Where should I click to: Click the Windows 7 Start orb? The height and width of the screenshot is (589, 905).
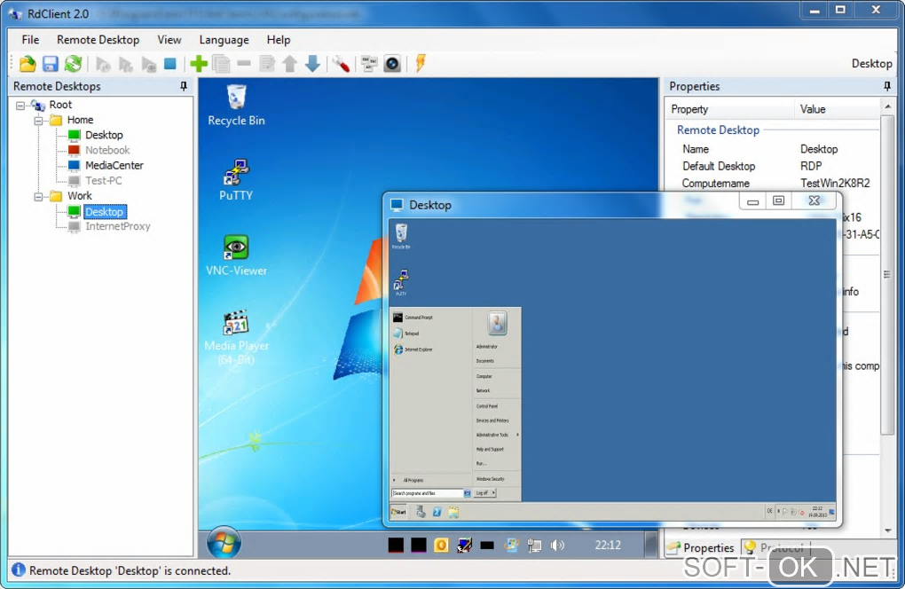click(x=224, y=543)
